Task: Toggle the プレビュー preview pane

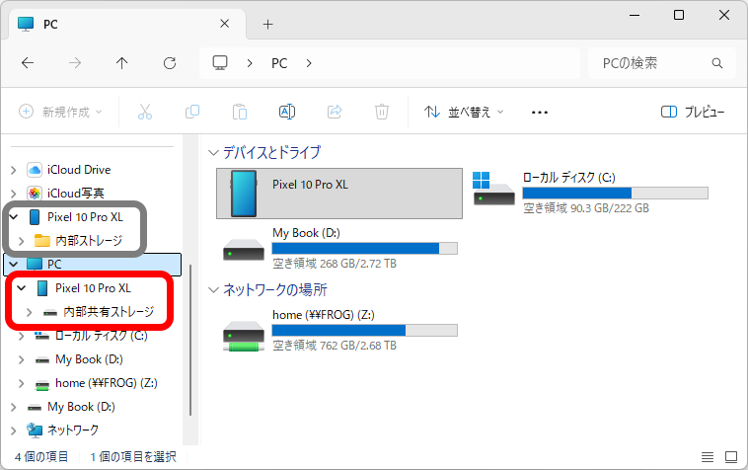Action: tap(693, 113)
